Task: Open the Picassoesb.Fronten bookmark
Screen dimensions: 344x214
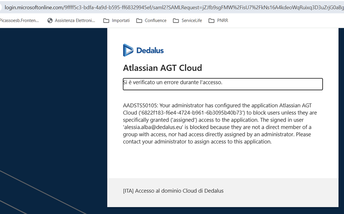Action: tap(19, 20)
